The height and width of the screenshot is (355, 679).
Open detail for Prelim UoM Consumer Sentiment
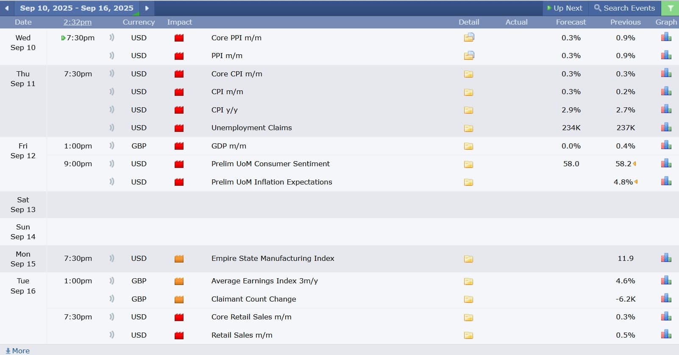pos(468,164)
